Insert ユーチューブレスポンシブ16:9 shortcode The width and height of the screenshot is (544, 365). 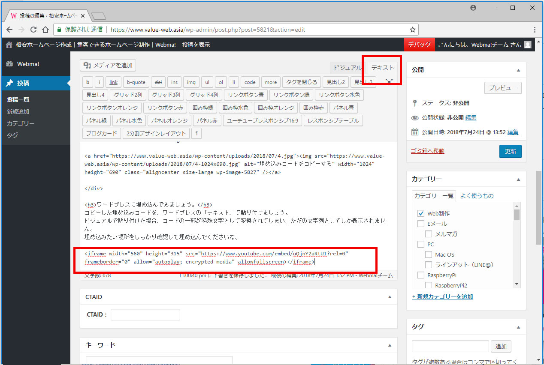[x=263, y=120]
